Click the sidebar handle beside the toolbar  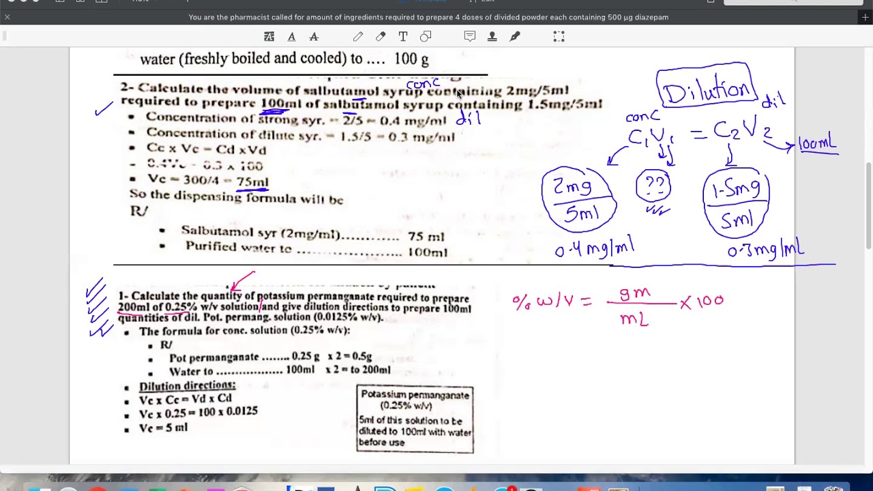point(3,37)
